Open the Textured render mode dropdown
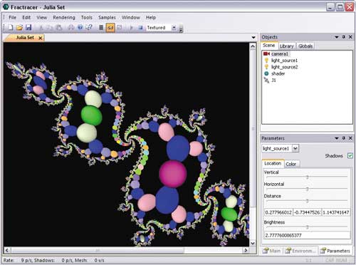 (x=174, y=28)
